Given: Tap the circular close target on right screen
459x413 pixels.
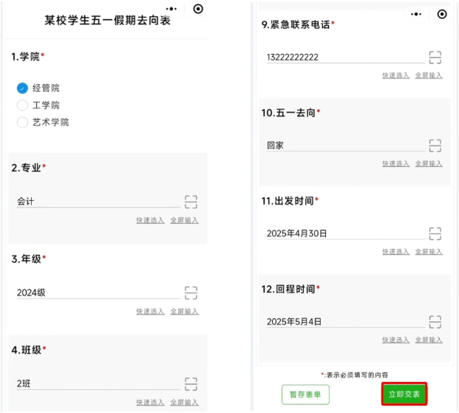Looking at the screenshot, I should [442, 14].
